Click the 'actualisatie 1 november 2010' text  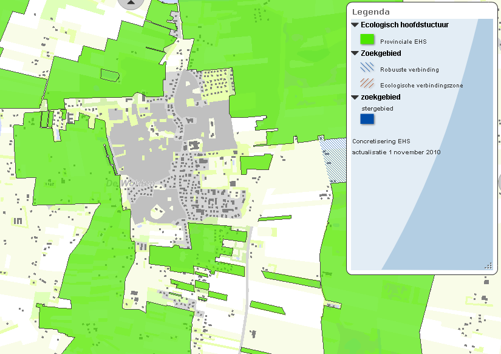(396, 152)
